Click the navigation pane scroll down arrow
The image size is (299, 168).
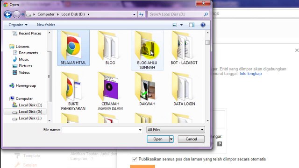point(49,120)
